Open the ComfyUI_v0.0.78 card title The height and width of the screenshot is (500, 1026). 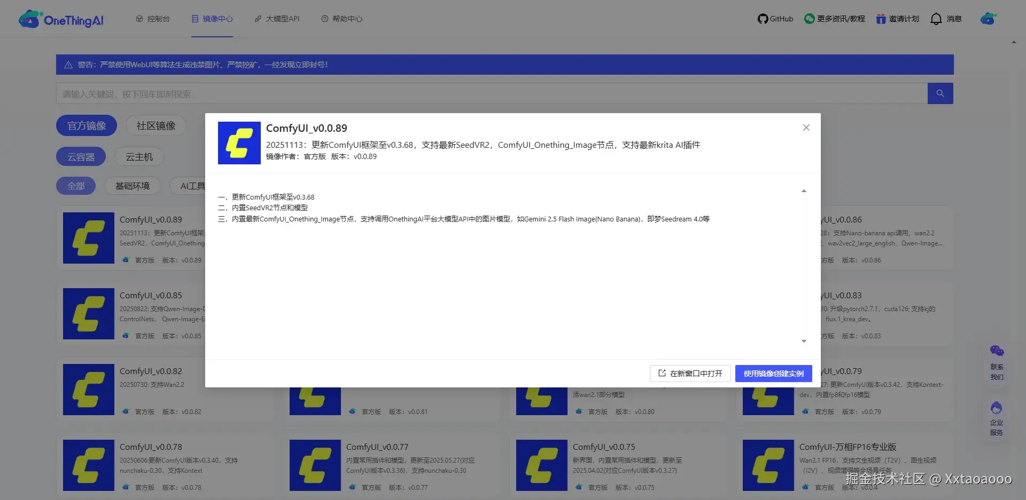tap(151, 447)
